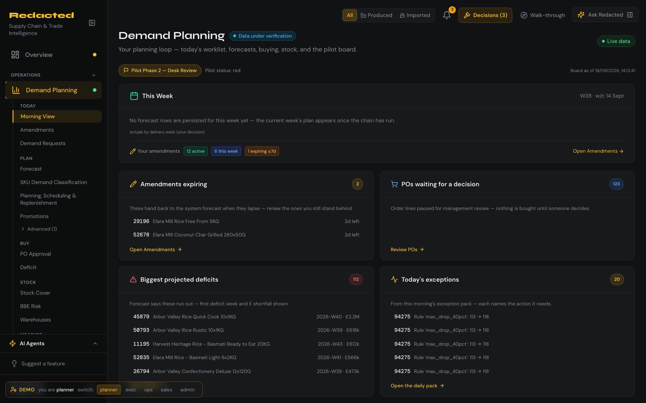
Task: Open the Decisions (3) button
Action: pyautogui.click(x=485, y=15)
